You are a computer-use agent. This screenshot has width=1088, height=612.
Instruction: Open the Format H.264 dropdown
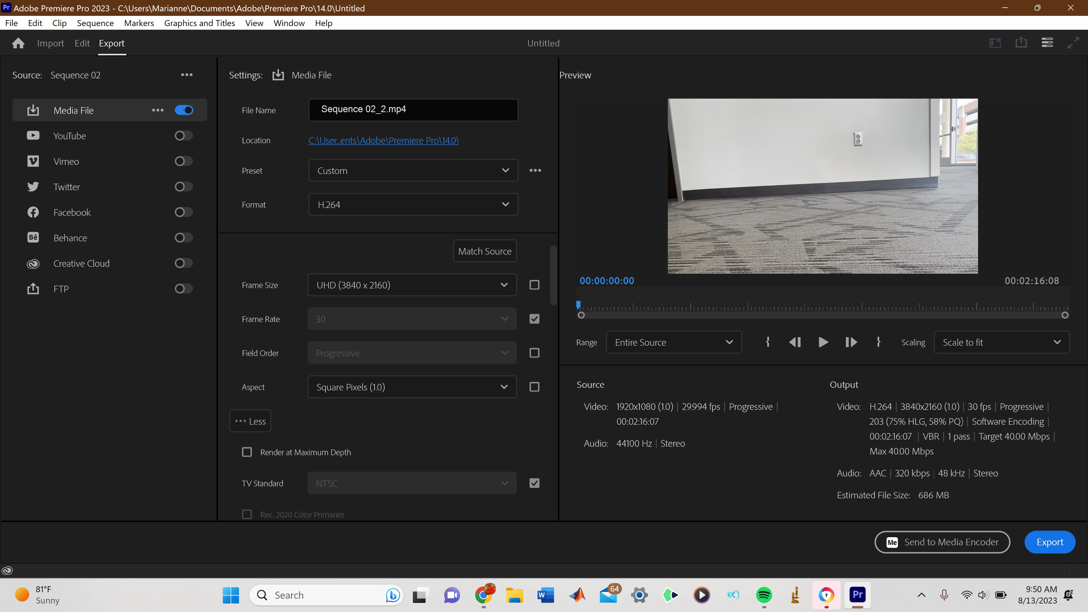[x=413, y=204]
